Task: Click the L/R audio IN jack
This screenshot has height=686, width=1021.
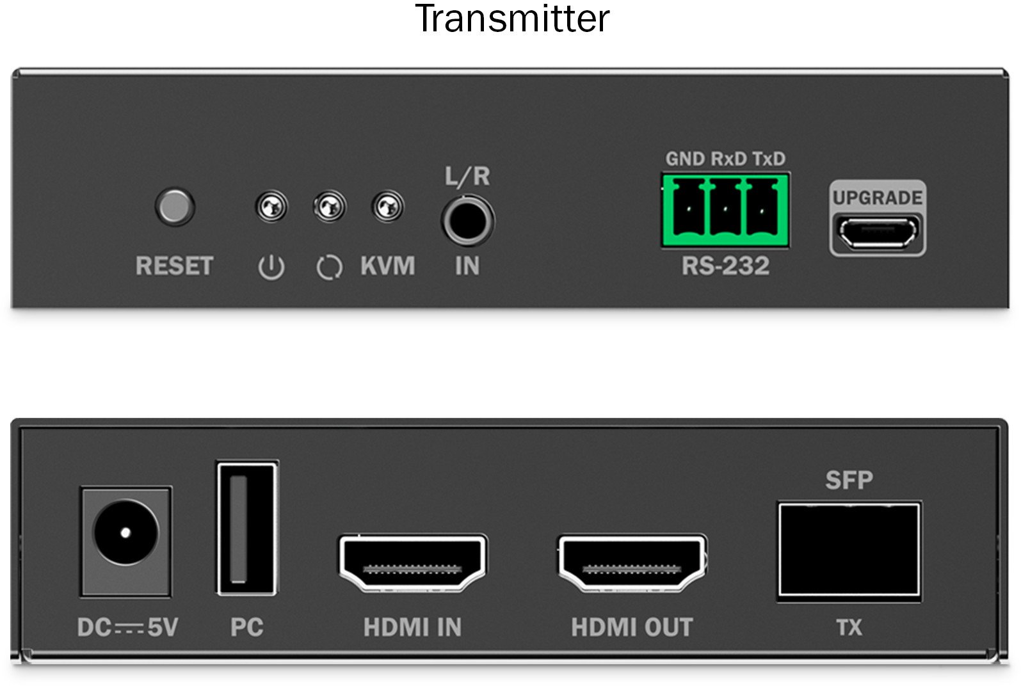Action: (467, 221)
